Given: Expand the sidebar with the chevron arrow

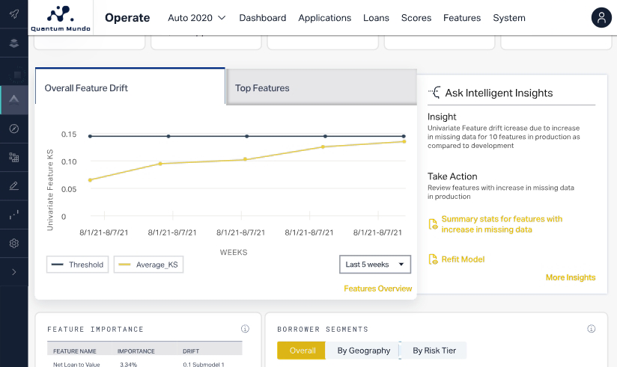Looking at the screenshot, I should (x=14, y=272).
